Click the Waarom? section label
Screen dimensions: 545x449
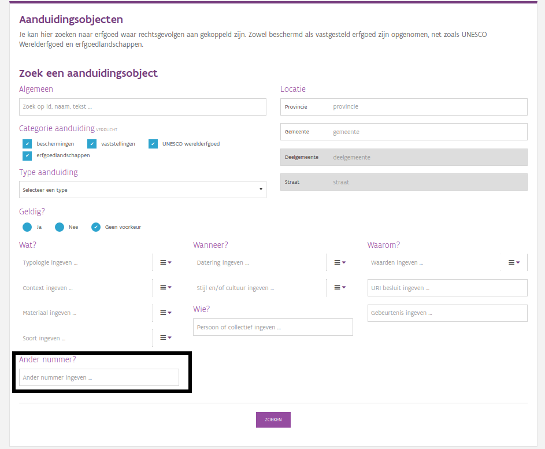[x=384, y=245]
